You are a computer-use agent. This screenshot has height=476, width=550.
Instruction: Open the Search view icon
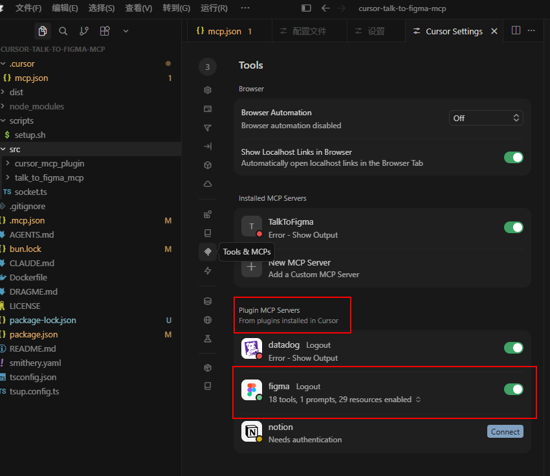pos(63,31)
